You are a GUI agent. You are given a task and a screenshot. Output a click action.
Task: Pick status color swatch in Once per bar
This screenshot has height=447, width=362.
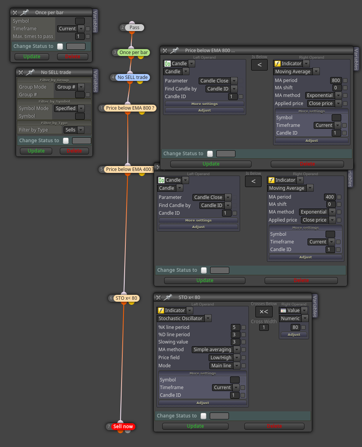76,46
